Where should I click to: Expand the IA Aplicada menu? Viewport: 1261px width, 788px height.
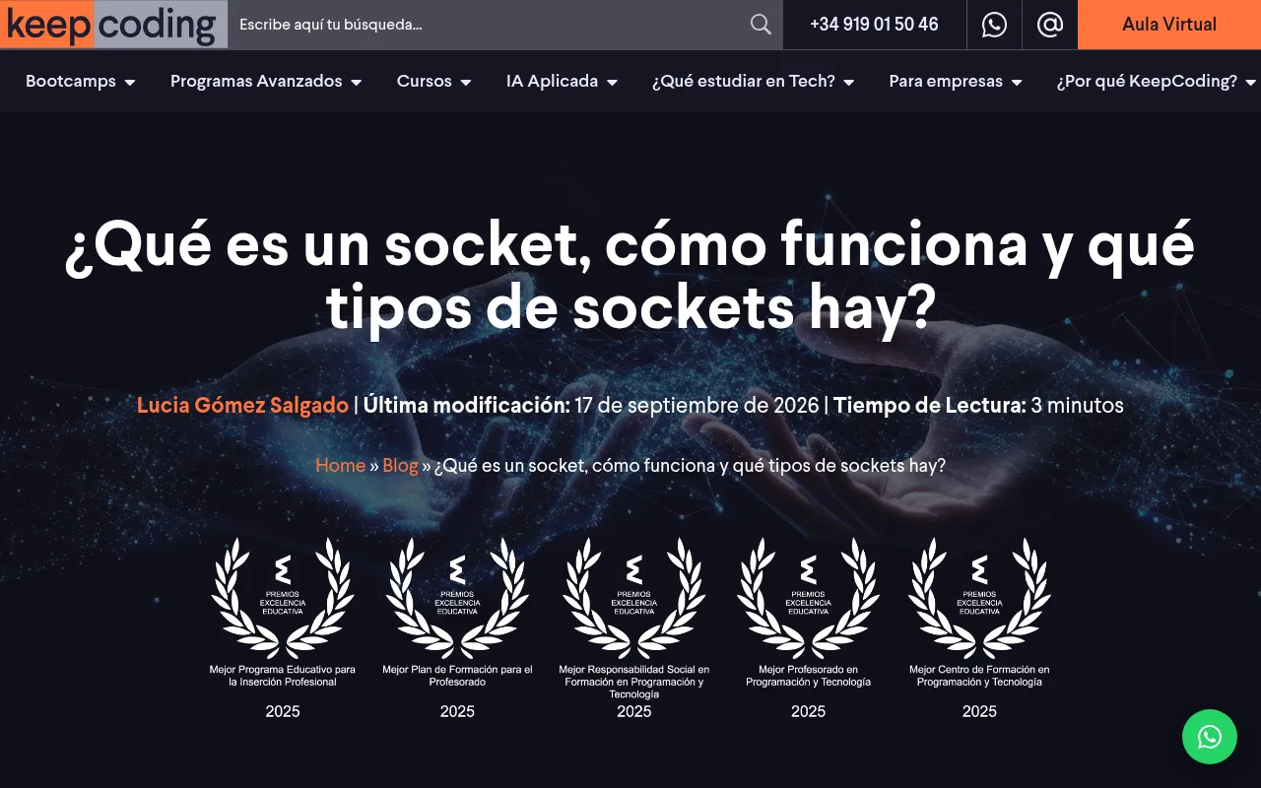[x=563, y=82]
